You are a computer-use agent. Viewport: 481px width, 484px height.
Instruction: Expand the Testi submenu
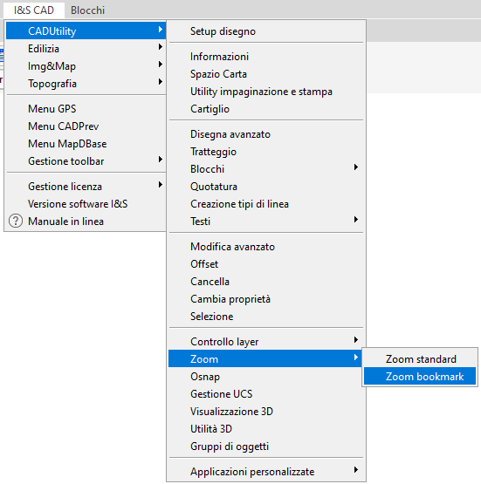tap(265, 222)
